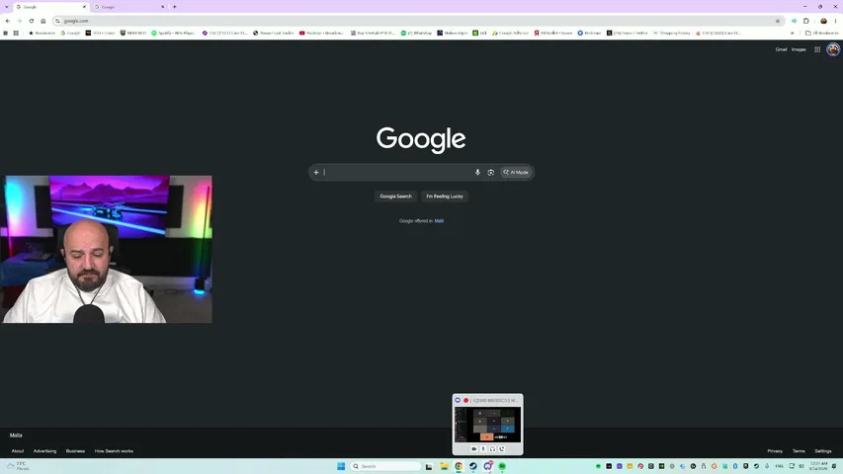Click the address bar showing google.com

(x=417, y=21)
